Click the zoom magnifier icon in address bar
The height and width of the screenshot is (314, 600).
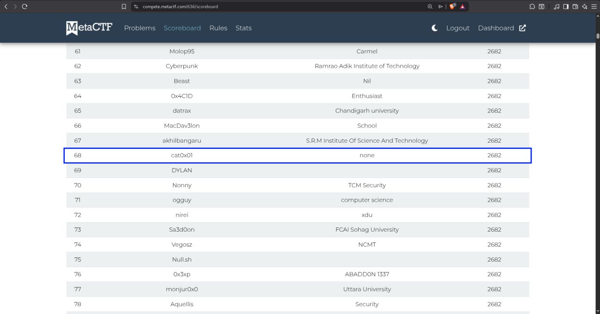coord(430,7)
